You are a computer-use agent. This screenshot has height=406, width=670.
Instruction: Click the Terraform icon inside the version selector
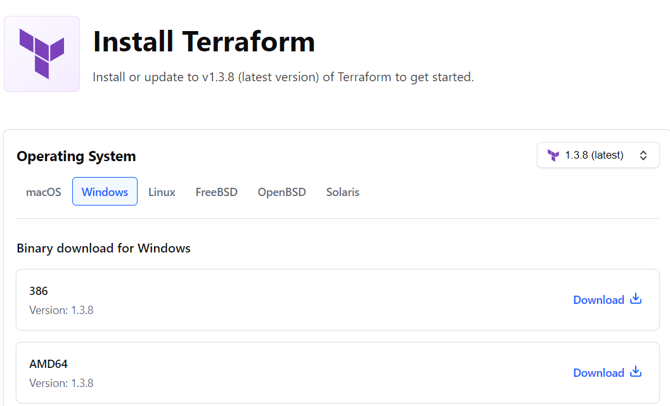pyautogui.click(x=553, y=155)
